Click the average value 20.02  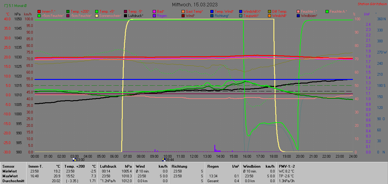coord(56,181)
